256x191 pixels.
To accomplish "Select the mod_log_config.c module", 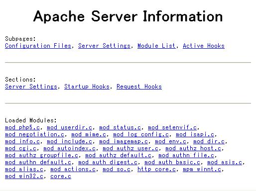I will [x=141, y=134].
